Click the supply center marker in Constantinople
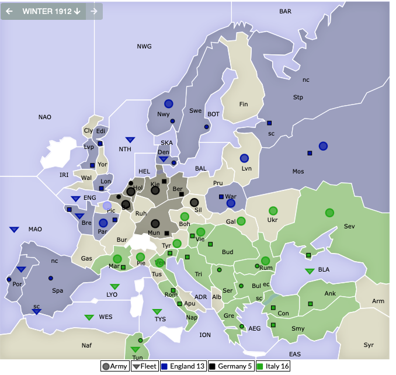The width and height of the screenshot is (396, 375). pyautogui.click(x=273, y=308)
